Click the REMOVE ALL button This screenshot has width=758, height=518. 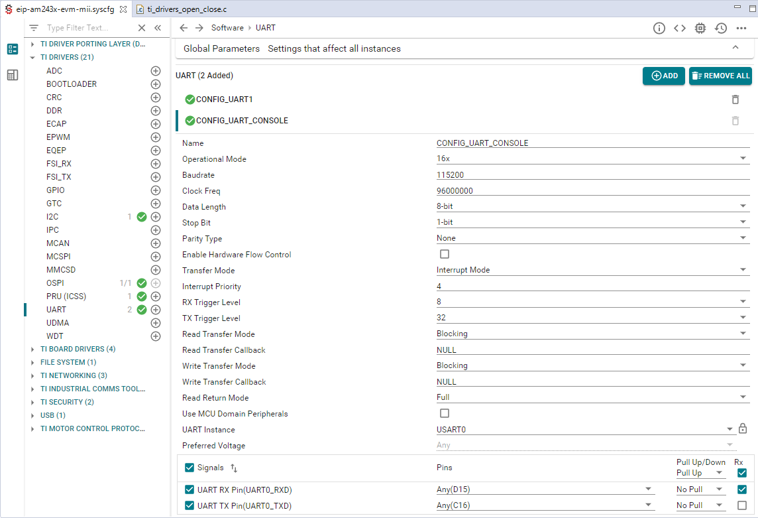coord(720,76)
